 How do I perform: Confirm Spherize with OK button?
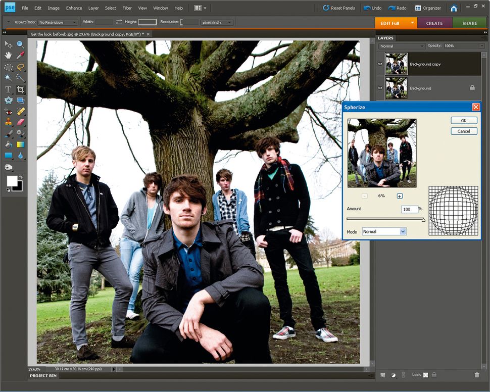[x=463, y=120]
